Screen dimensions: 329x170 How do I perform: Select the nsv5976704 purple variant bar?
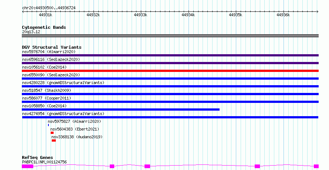[x=170, y=55]
